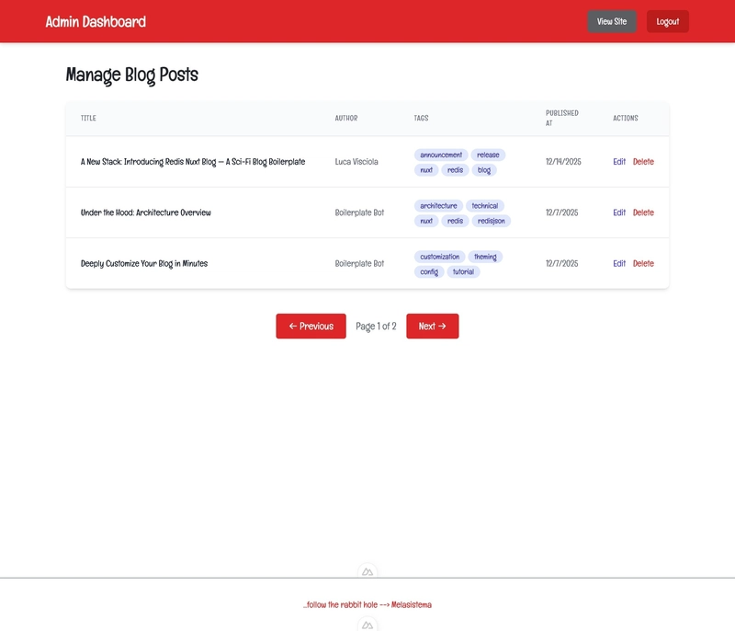Click the Nuxt logo at the page bottom
Viewport: 735px width, 631px height.
pyautogui.click(x=367, y=624)
